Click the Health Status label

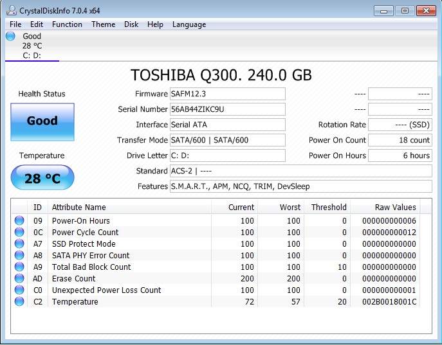tap(42, 94)
